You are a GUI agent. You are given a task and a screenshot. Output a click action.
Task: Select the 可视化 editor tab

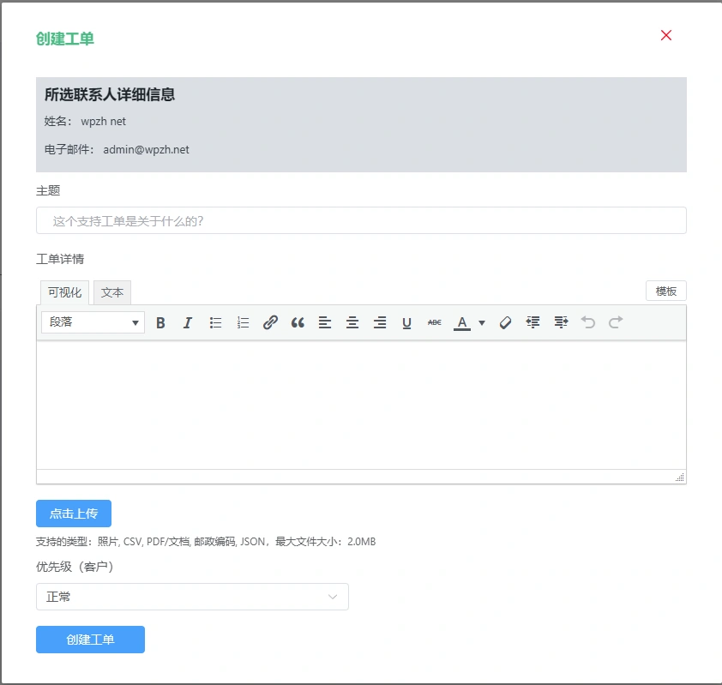(63, 292)
